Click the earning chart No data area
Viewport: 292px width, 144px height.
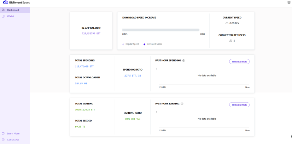[x=204, y=120]
